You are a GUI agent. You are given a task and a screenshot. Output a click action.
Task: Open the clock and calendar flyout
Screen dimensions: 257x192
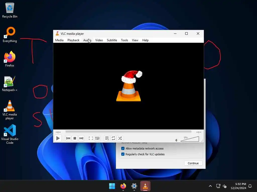coord(238,186)
